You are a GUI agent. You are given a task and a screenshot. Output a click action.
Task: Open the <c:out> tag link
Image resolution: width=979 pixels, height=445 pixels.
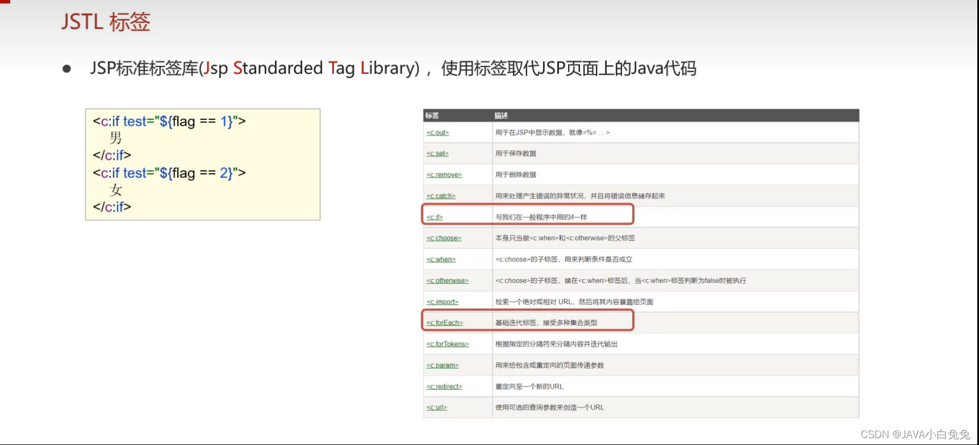pos(438,133)
